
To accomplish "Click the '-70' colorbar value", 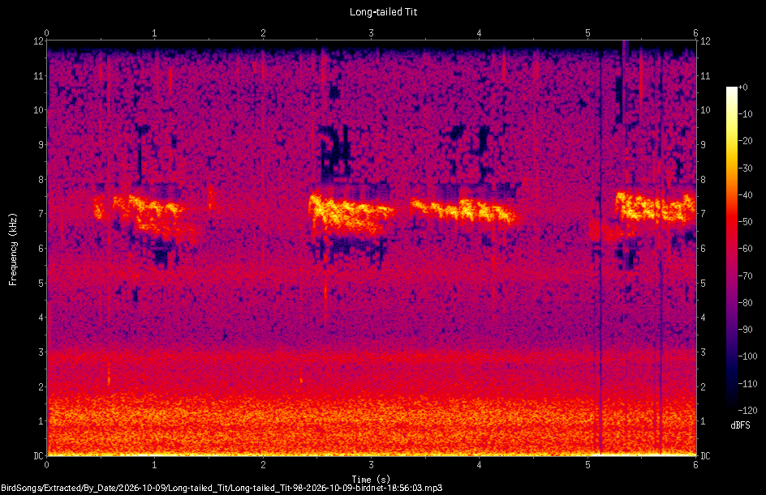I will tap(746, 276).
